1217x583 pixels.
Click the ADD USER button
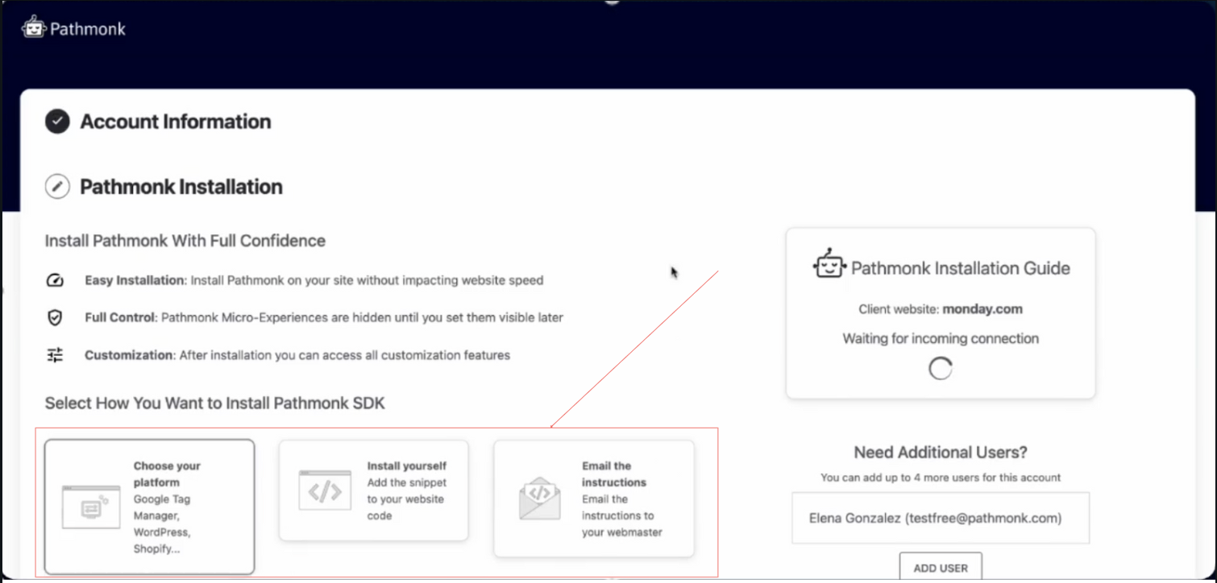[x=941, y=568]
